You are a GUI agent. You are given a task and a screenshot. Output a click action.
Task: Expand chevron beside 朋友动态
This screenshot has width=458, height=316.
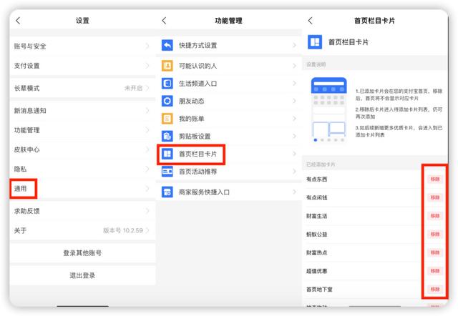(x=294, y=101)
